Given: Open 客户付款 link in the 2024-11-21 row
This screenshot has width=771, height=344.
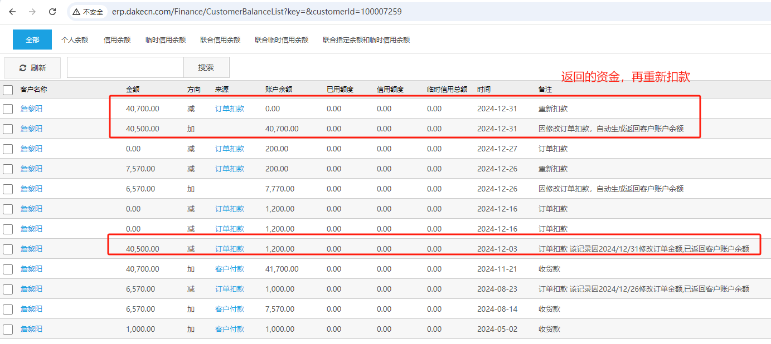Looking at the screenshot, I should (230, 269).
